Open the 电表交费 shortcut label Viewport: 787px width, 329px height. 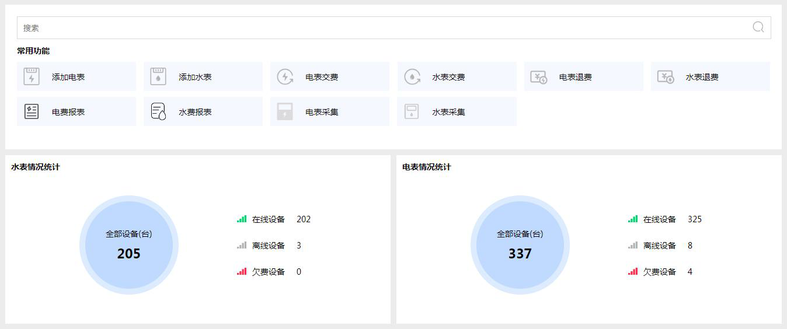322,77
